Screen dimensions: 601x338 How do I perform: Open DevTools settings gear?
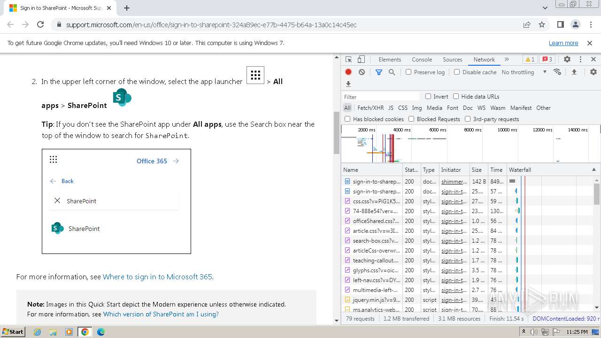[x=567, y=59]
